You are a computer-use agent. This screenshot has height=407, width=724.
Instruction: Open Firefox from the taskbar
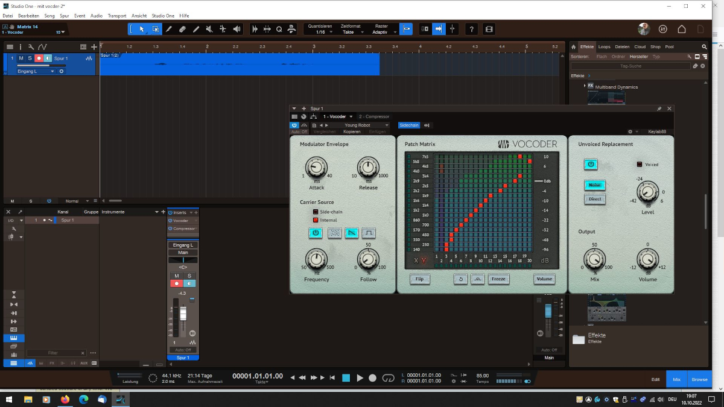click(65, 399)
